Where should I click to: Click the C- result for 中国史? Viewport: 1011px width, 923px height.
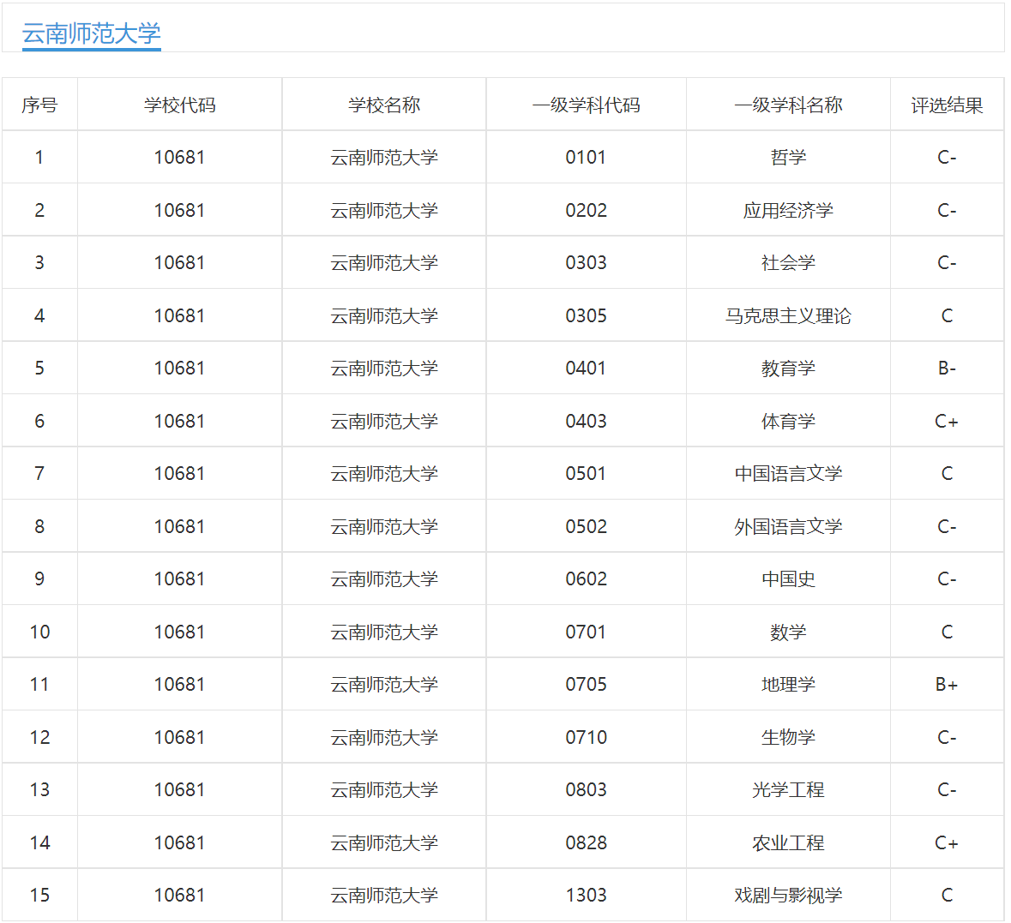point(947,578)
